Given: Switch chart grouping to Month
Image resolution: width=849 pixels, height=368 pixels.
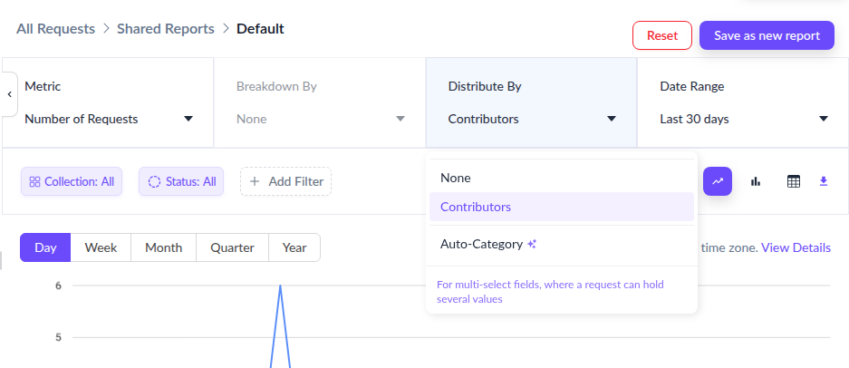Looking at the screenshot, I should coord(163,247).
